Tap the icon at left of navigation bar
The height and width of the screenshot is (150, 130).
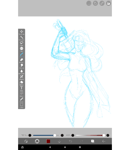tap(22, 147)
